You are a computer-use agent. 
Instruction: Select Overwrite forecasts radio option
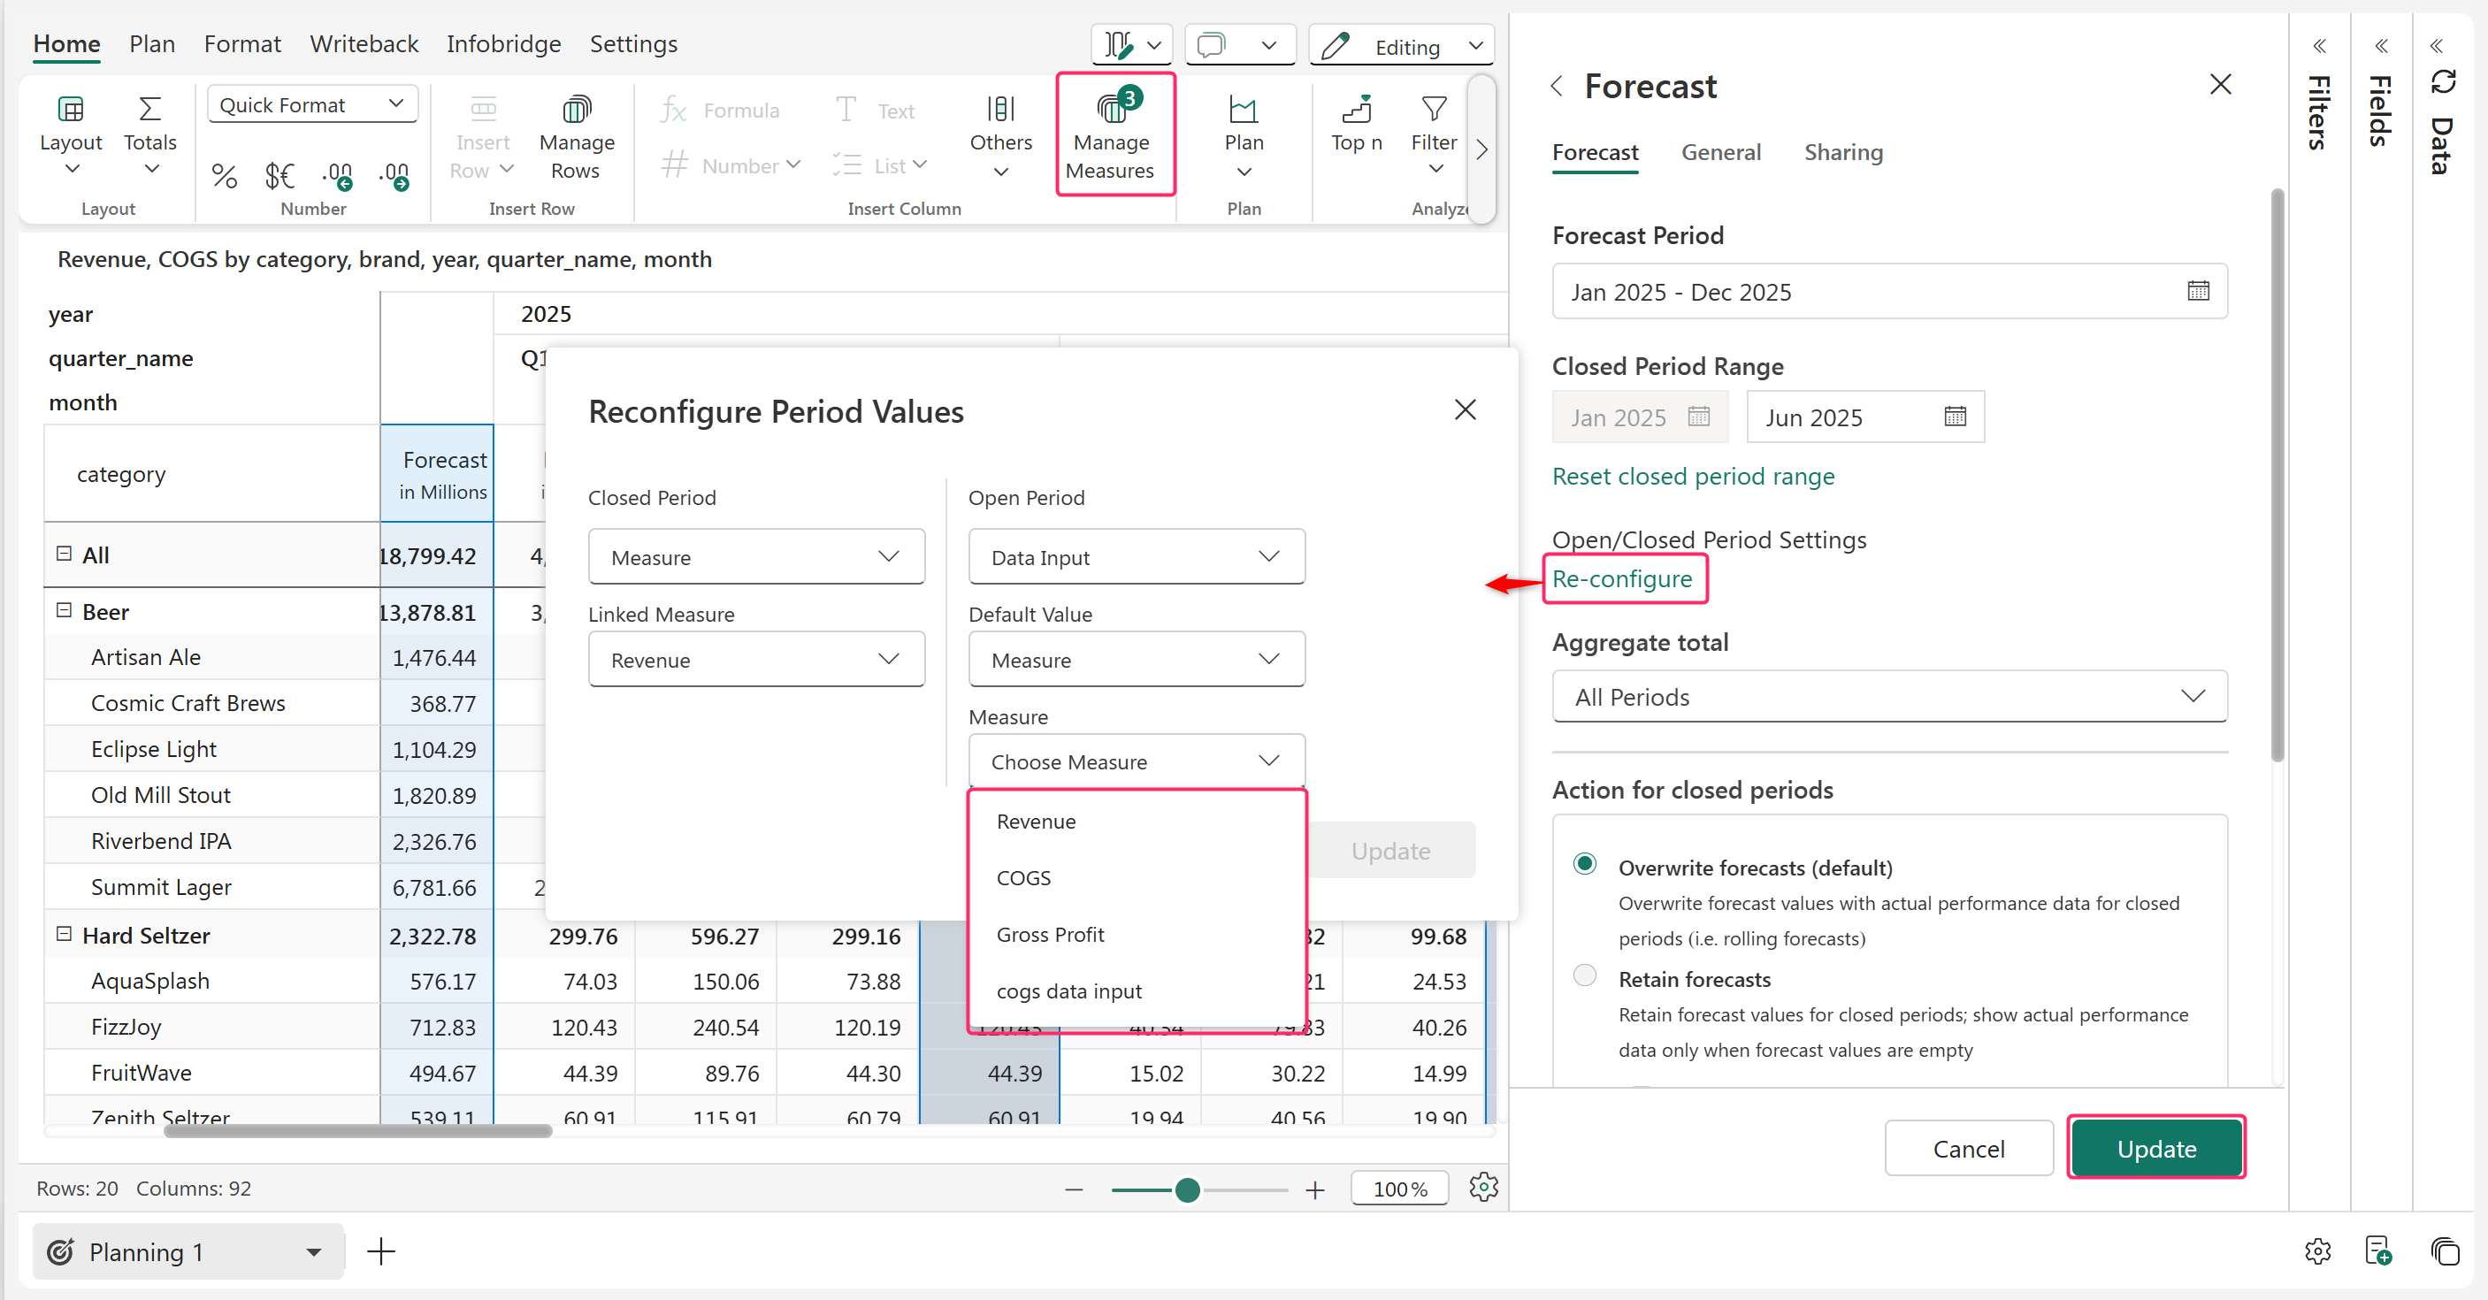[1584, 863]
